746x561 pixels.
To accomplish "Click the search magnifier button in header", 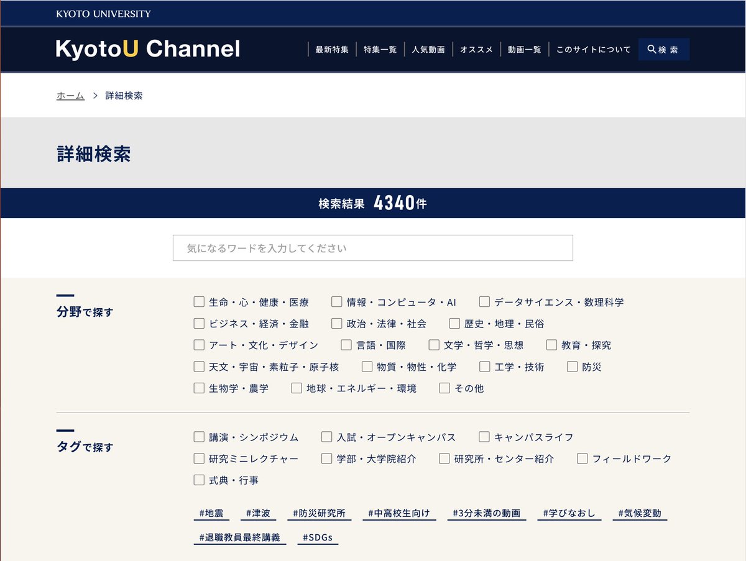I will tap(663, 49).
